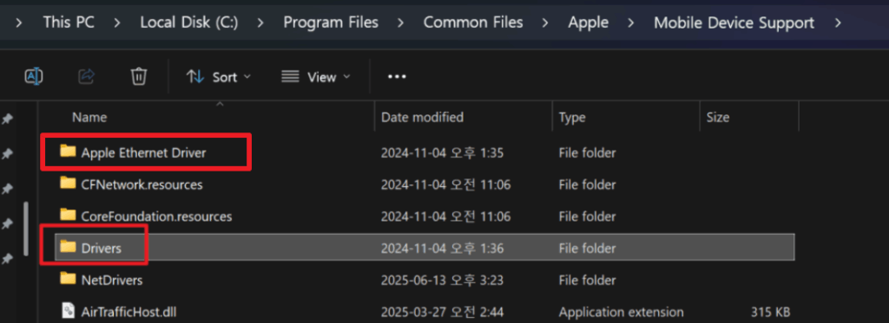Image resolution: width=889 pixels, height=323 pixels.
Task: Open the Sort dropdown
Action: coord(218,77)
